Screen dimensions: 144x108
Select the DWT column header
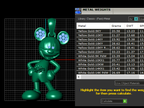131,26
